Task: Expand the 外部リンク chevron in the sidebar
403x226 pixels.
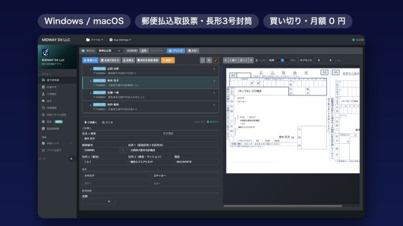Action: click(x=71, y=143)
